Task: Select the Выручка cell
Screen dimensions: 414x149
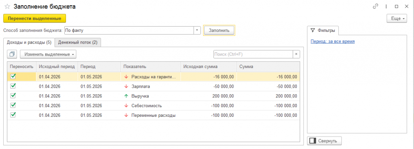Action: pyautogui.click(x=151, y=96)
